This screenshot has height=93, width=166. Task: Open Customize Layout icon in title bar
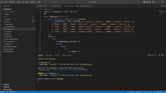click(x=153, y=2)
